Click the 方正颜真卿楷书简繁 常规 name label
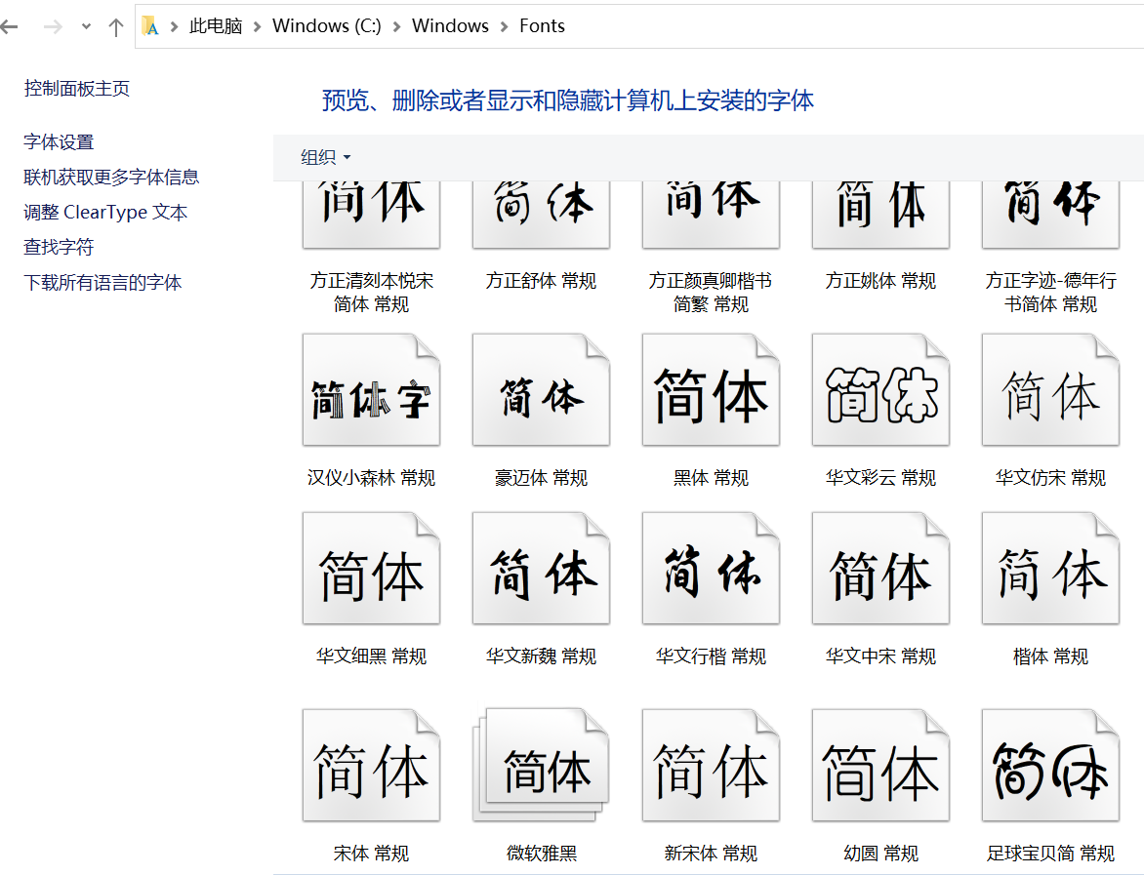Image resolution: width=1144 pixels, height=875 pixels. tap(712, 293)
